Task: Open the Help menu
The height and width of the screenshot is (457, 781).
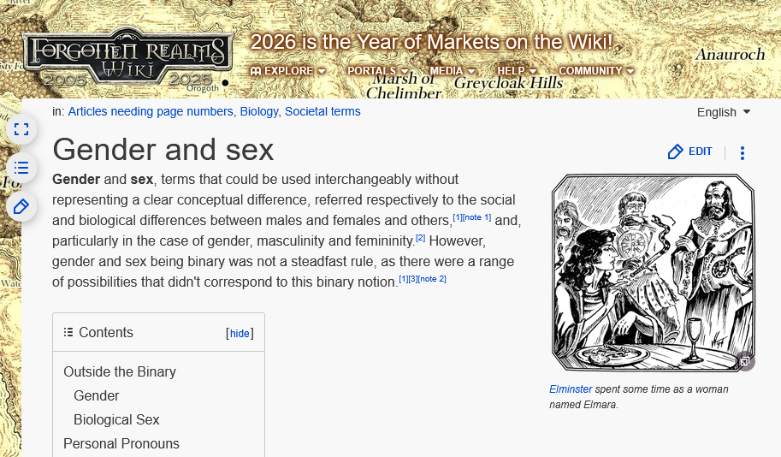Action: point(517,71)
